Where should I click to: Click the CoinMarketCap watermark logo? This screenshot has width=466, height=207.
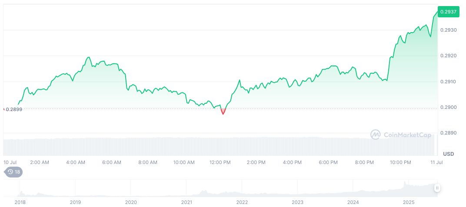pyautogui.click(x=400, y=135)
